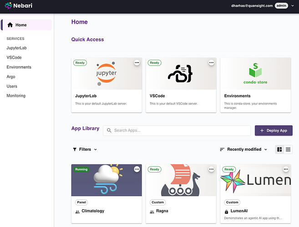Click the conda-store environments manager description
The image size is (299, 227).
pyautogui.click(x=250, y=106)
